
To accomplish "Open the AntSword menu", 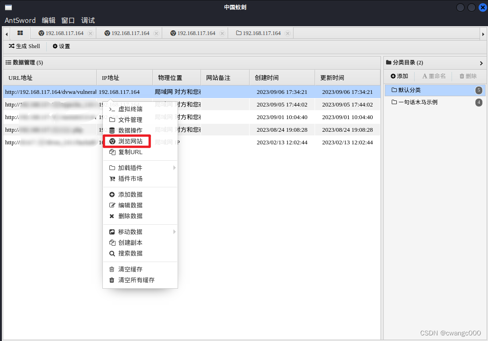I will tap(20, 20).
